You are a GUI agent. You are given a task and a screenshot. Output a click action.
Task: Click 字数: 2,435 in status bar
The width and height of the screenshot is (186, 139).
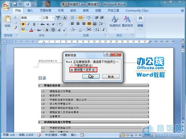tap(26, 135)
